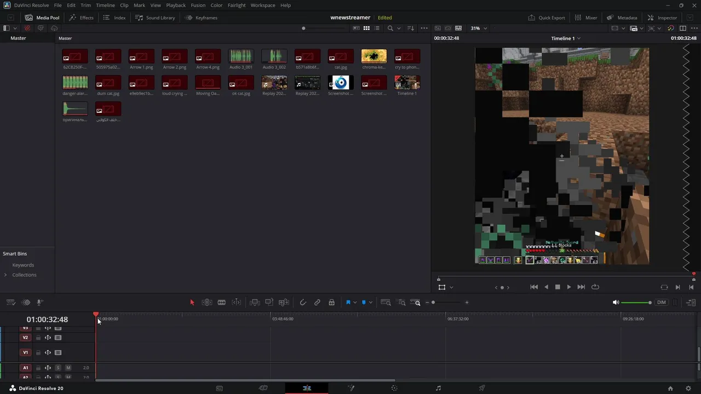Open the Mark menu
The height and width of the screenshot is (394, 701).
(x=140, y=5)
